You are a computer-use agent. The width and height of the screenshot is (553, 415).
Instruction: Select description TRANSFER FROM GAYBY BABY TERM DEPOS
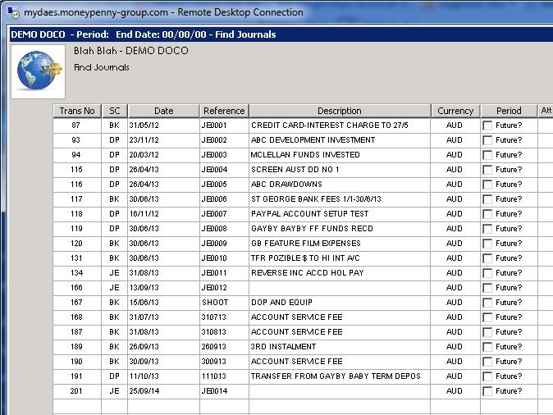pos(336,376)
